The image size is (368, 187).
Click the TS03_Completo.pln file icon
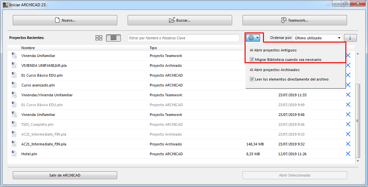coord(14,124)
